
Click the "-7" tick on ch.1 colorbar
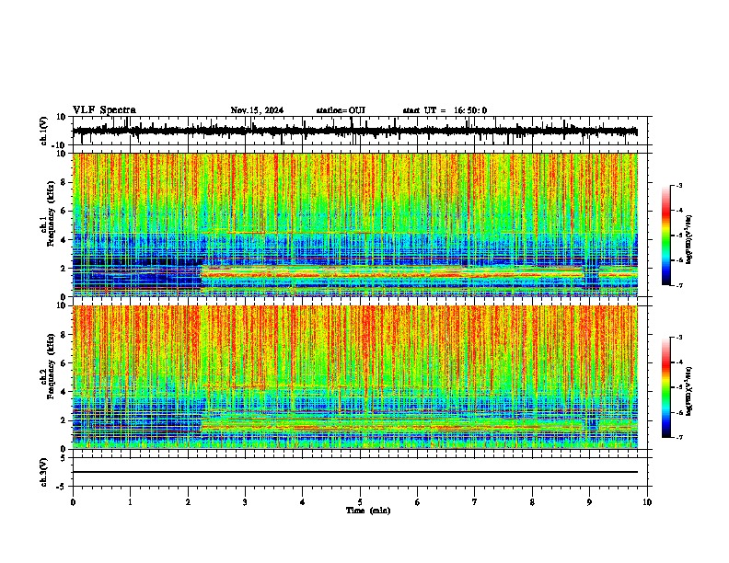pos(678,285)
